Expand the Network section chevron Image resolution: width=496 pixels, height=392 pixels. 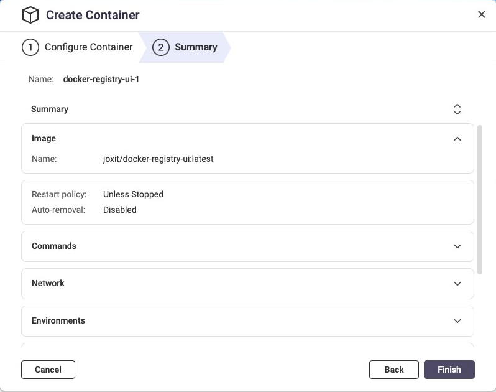click(457, 284)
